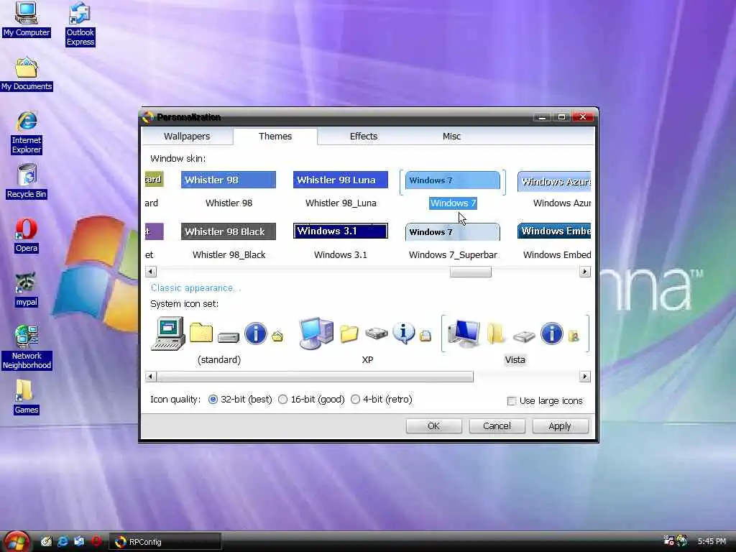Launch Opera from the quick launch bar
The image size is (736, 552).
[x=96, y=542]
